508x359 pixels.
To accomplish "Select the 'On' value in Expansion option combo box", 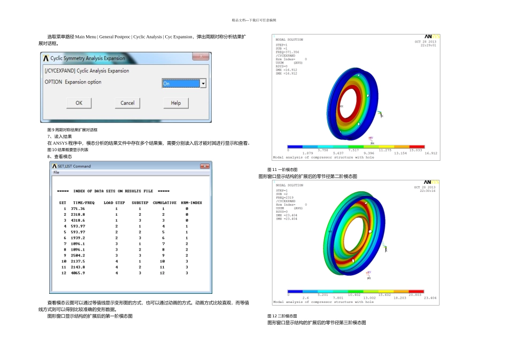I will coord(181,83).
